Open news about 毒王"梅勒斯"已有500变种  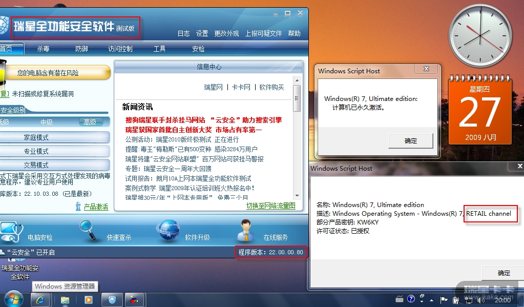tap(191, 149)
